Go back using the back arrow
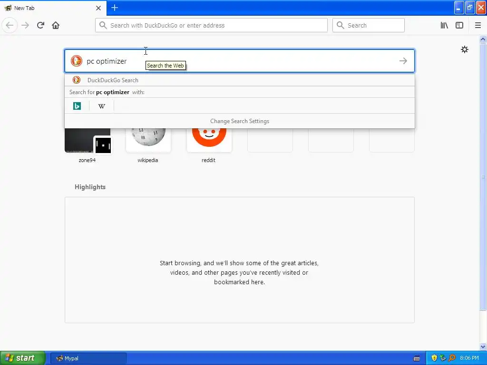Screen dimensions: 487x365 10,25
